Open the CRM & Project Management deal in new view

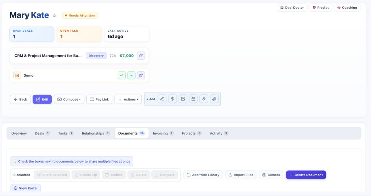pos(141,56)
